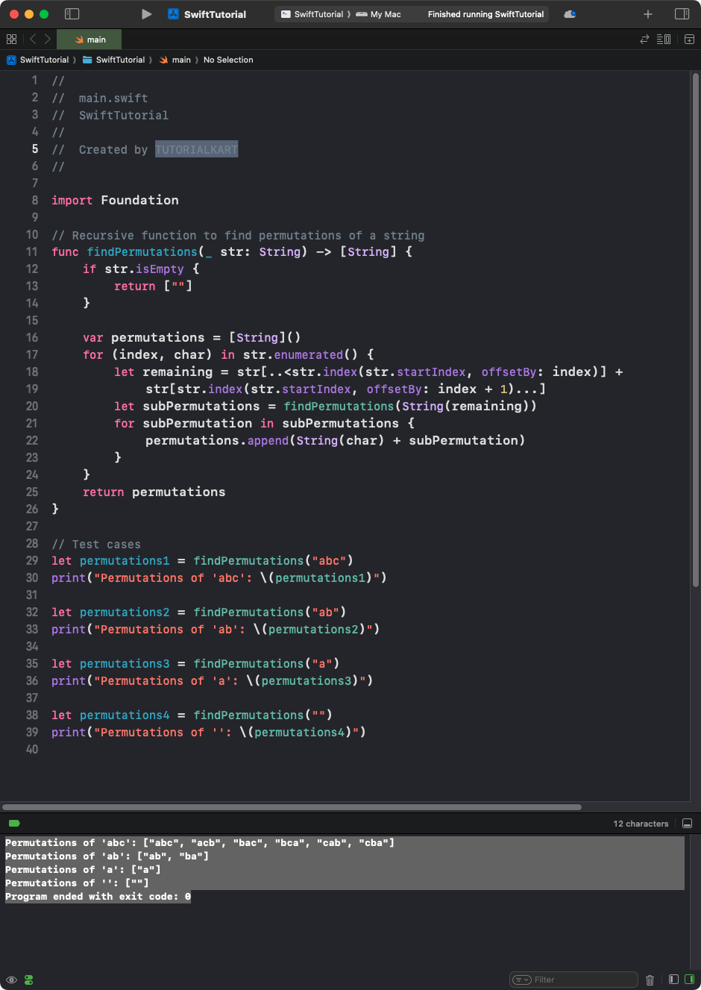The width and height of the screenshot is (701, 990).
Task: Clear the console with the trash icon
Action: pos(650,980)
